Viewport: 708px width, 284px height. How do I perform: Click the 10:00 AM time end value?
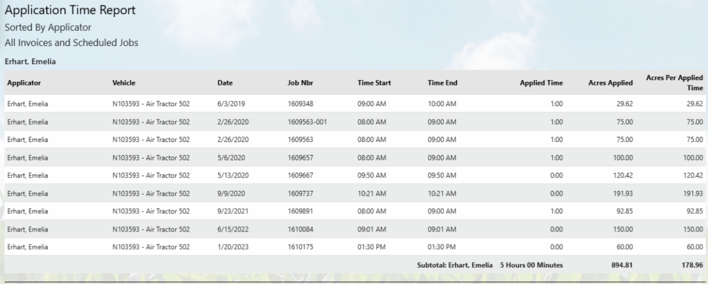pos(442,104)
